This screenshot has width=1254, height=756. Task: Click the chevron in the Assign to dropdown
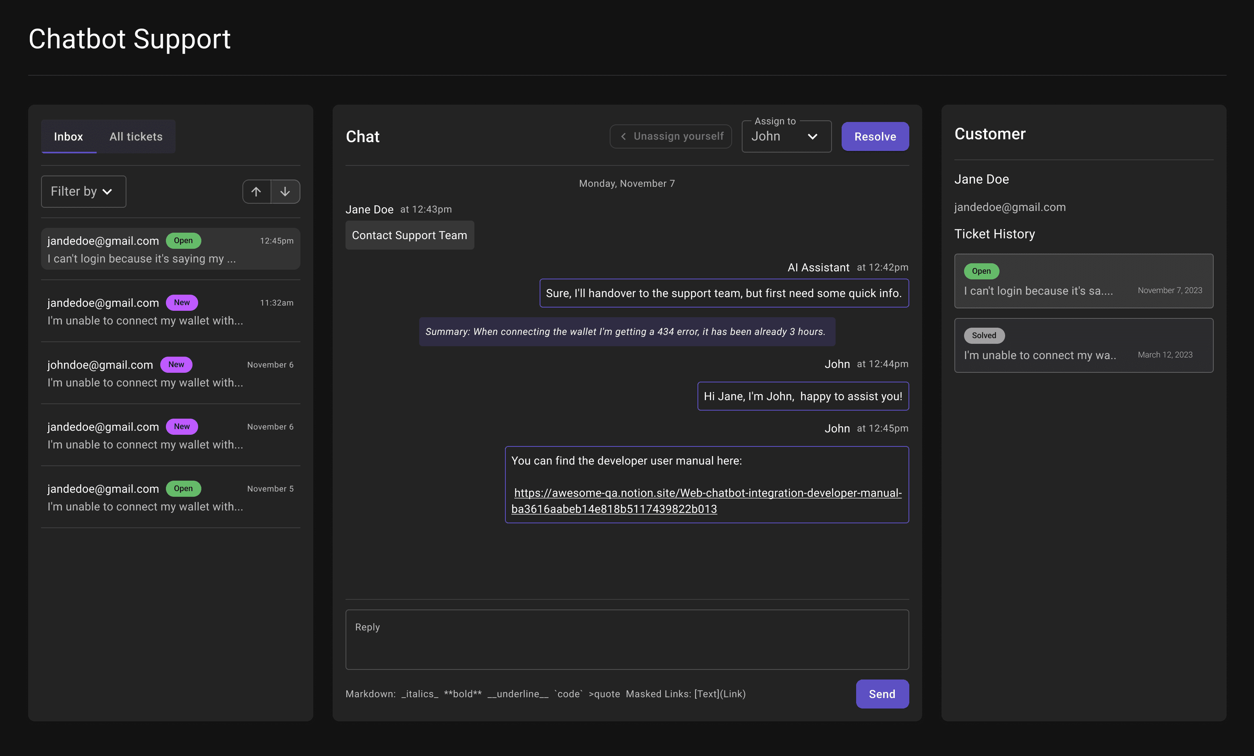(812, 136)
